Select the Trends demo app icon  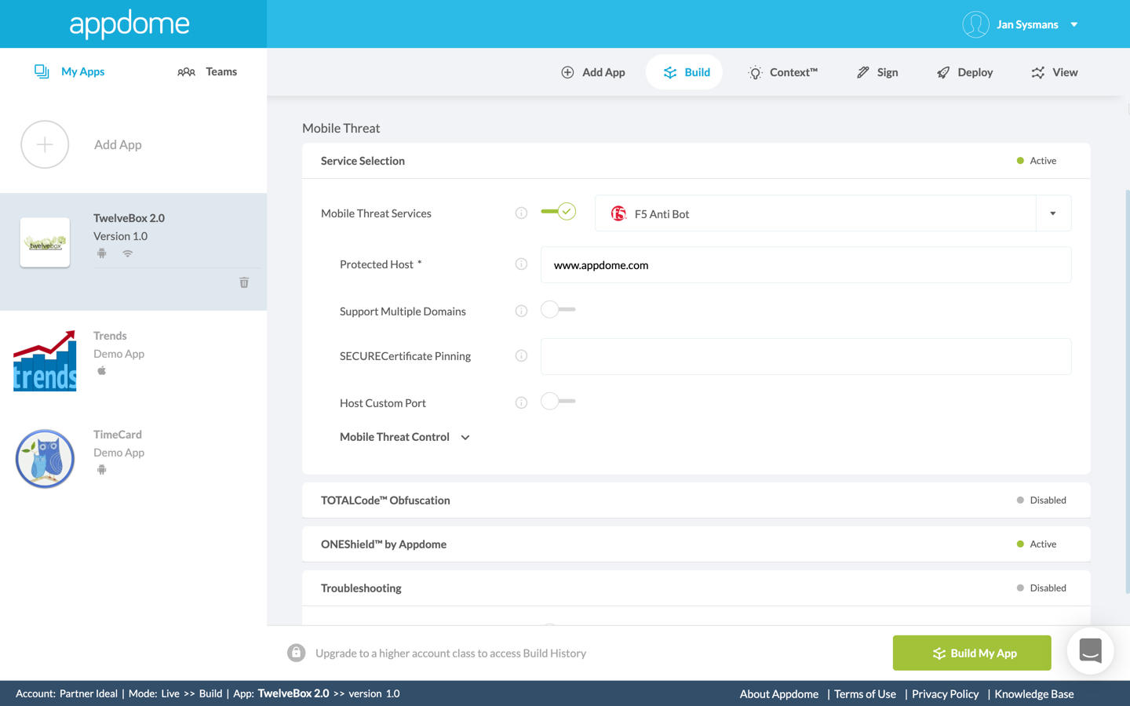[45, 361]
